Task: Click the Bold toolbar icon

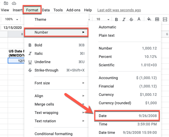Action: (117, 19)
